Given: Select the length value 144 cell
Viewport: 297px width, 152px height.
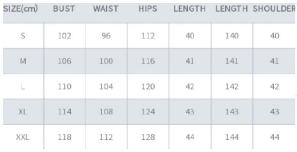Looking at the screenshot, I should coord(232,137).
